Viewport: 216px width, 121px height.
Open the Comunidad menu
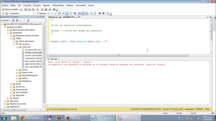click(x=81, y=5)
